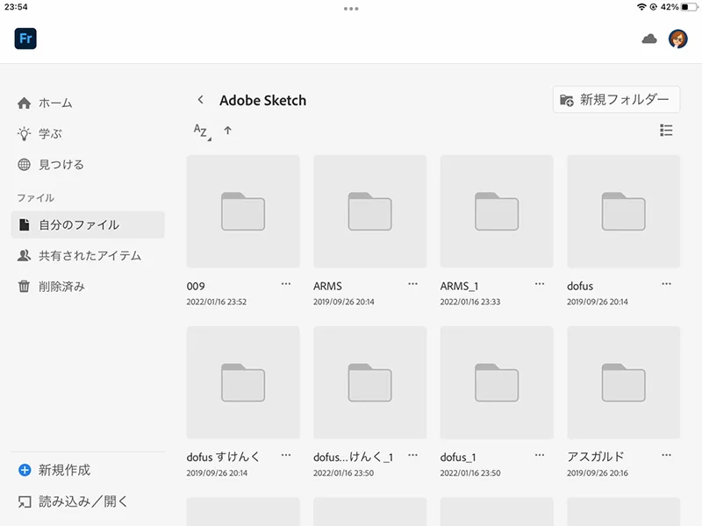The width and height of the screenshot is (702, 526).
Task: Open the cloud sync status icon
Action: (x=649, y=39)
